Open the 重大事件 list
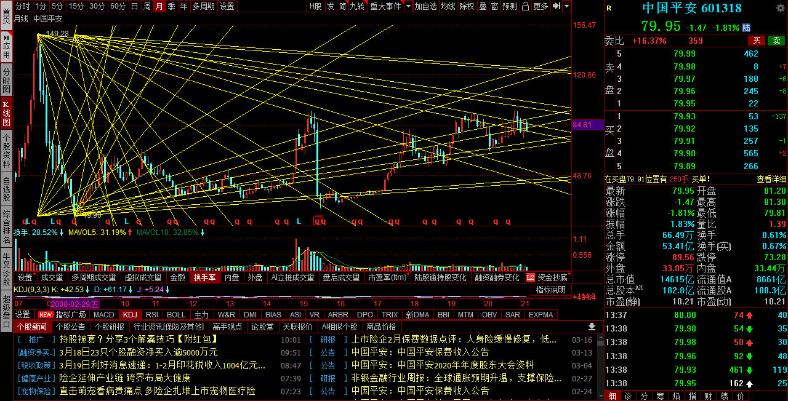788x401 pixels. click(x=385, y=6)
